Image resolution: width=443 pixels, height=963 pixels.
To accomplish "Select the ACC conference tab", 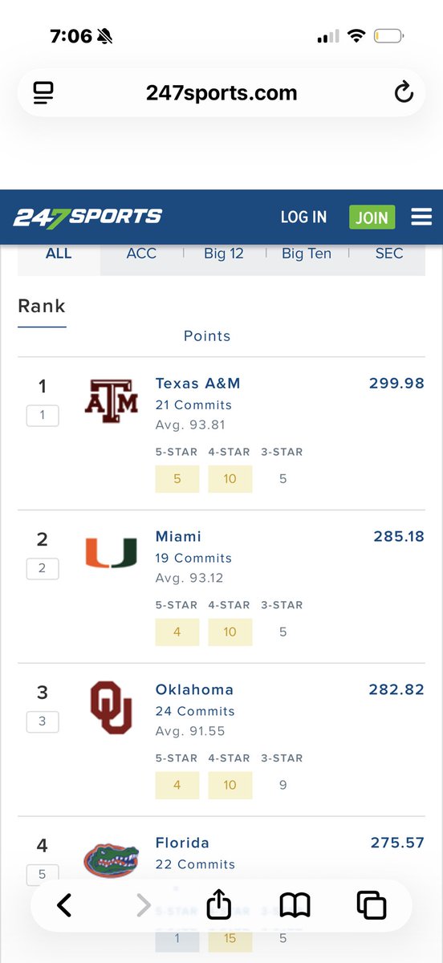I will [x=141, y=254].
